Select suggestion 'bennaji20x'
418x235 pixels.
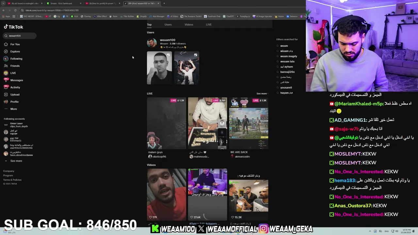point(287,72)
